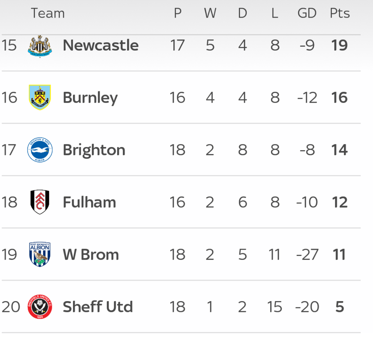Click the Newcastle United crest
The width and height of the screenshot is (373, 352).
click(40, 46)
